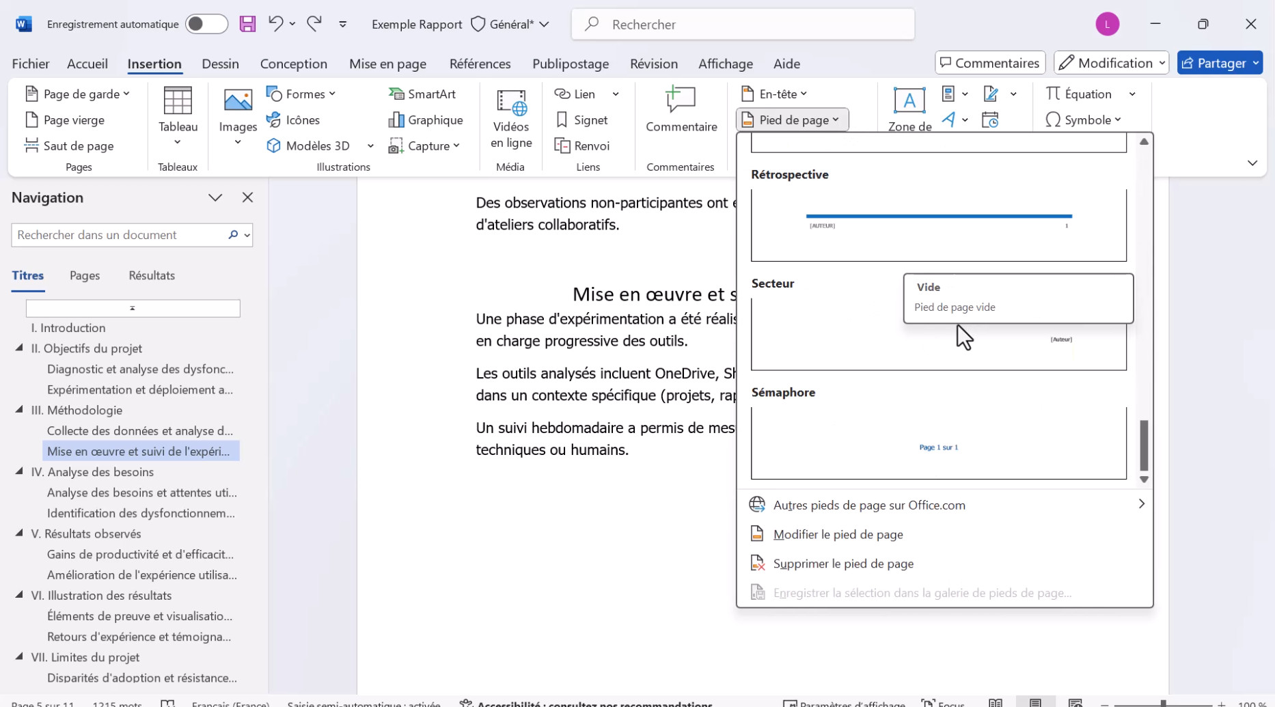1275x707 pixels.
Task: Open the Modification mode dropdown
Action: click(x=1111, y=63)
